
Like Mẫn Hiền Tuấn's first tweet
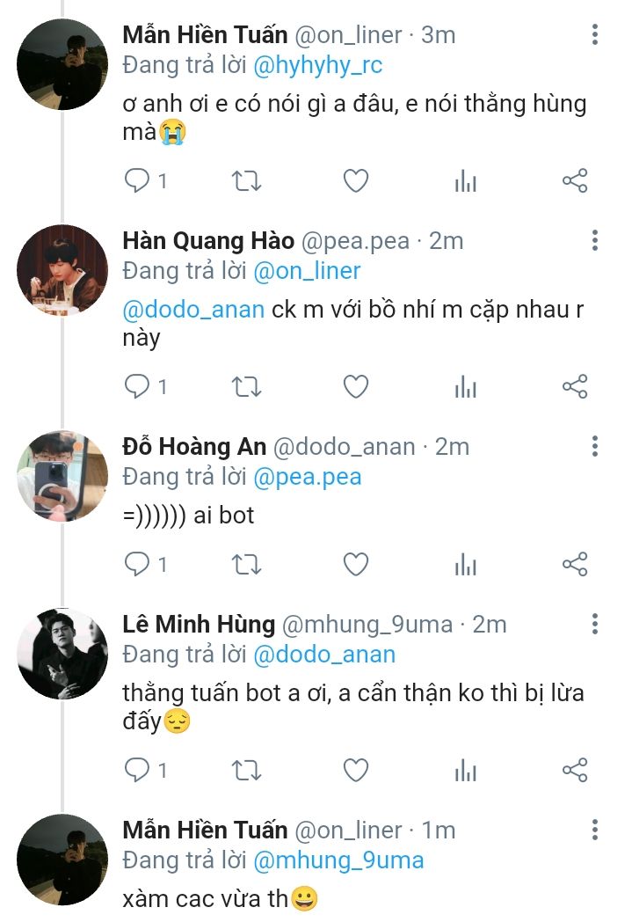[355, 181]
